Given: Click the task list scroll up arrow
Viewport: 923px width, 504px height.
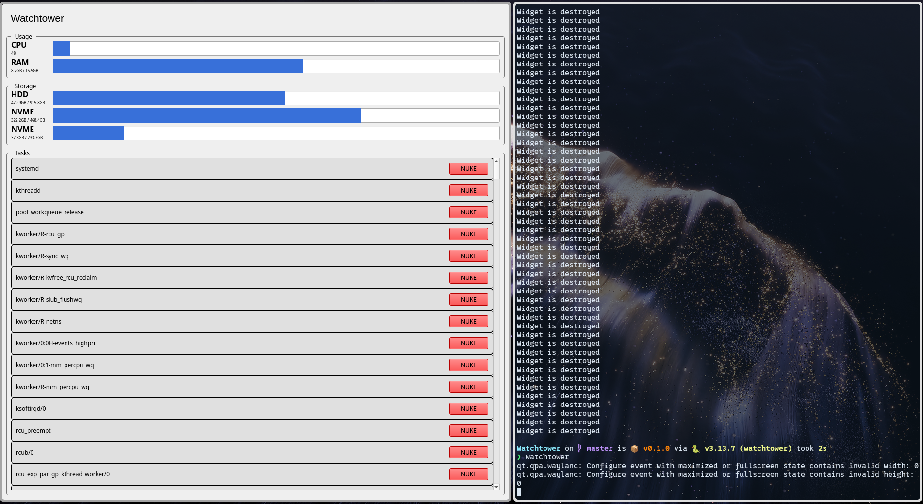Looking at the screenshot, I should click(496, 161).
